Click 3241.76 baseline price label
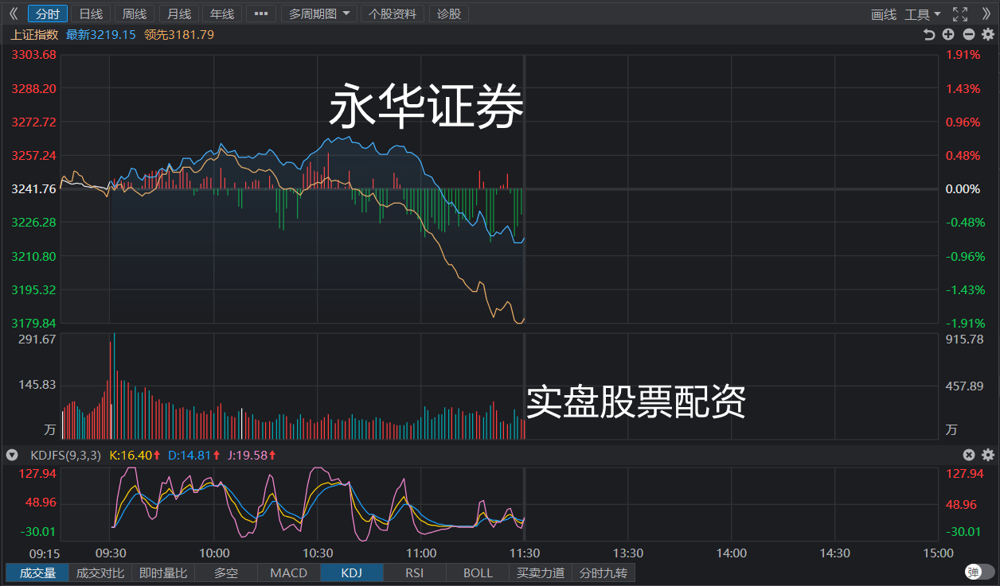Screen dimensions: 1000x586 click(33, 189)
